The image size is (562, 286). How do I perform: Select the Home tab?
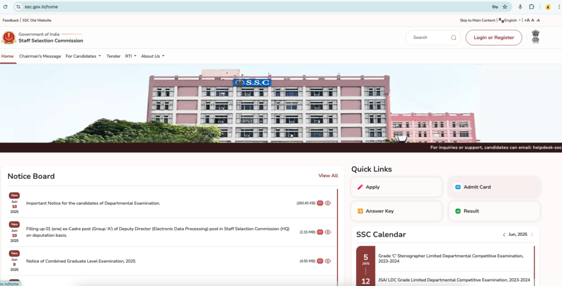[x=7, y=56]
